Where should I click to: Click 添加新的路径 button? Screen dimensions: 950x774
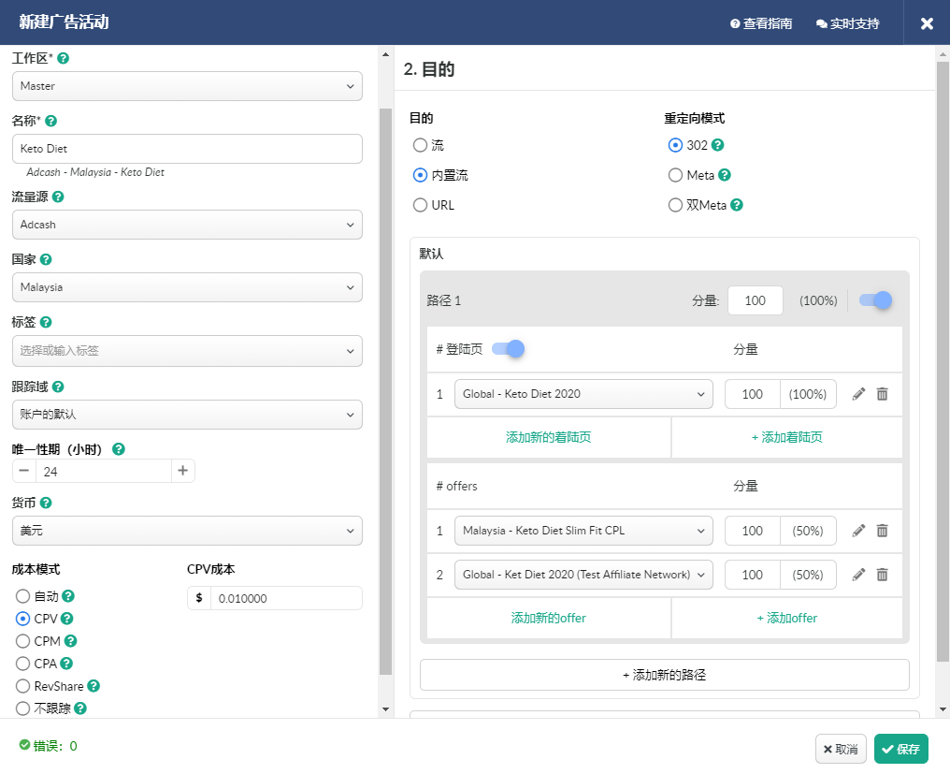click(664, 675)
